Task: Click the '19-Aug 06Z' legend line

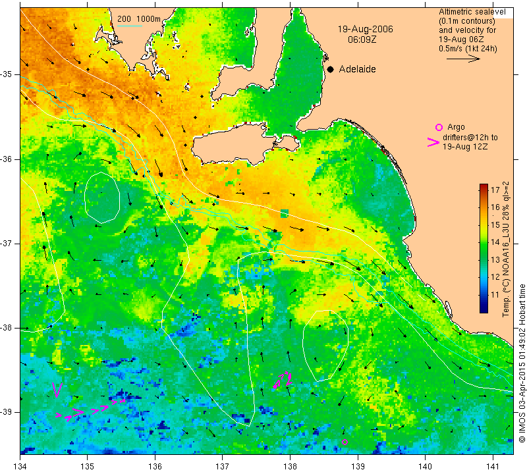Action: [x=461, y=39]
